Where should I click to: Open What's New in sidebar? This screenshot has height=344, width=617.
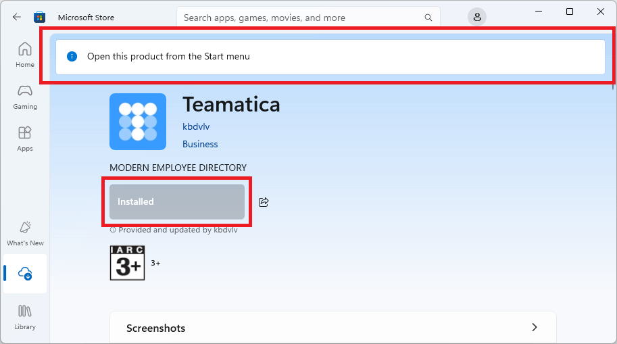[x=25, y=234]
